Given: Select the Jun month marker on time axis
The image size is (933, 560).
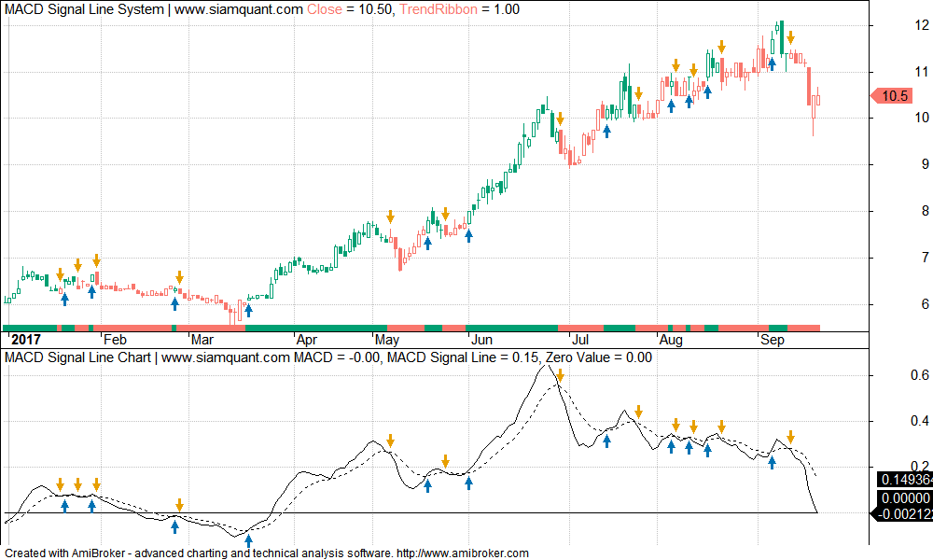Looking at the screenshot, I should coord(482,339).
